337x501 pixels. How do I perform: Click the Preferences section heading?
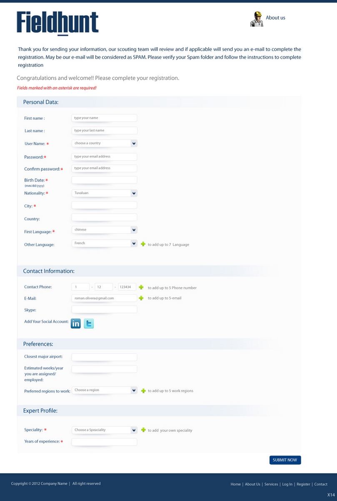[38, 344]
